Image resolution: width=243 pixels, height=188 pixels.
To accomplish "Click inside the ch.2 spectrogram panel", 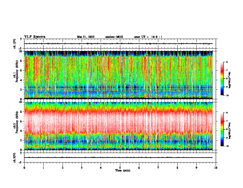I will [x=118, y=126].
